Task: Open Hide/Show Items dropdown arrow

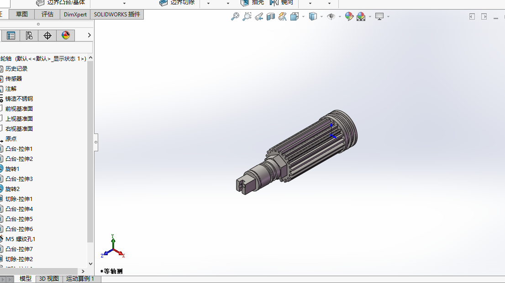Action: (x=340, y=17)
